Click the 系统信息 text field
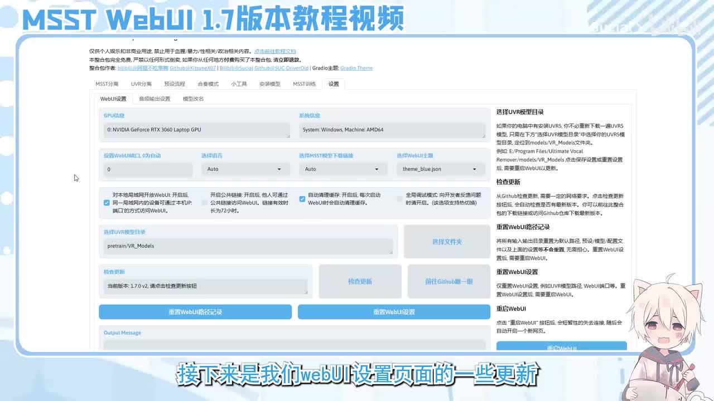The width and height of the screenshot is (714, 401). pos(392,130)
